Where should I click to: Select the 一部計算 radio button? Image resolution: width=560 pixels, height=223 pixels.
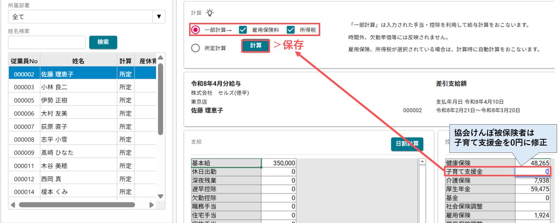tap(195, 30)
